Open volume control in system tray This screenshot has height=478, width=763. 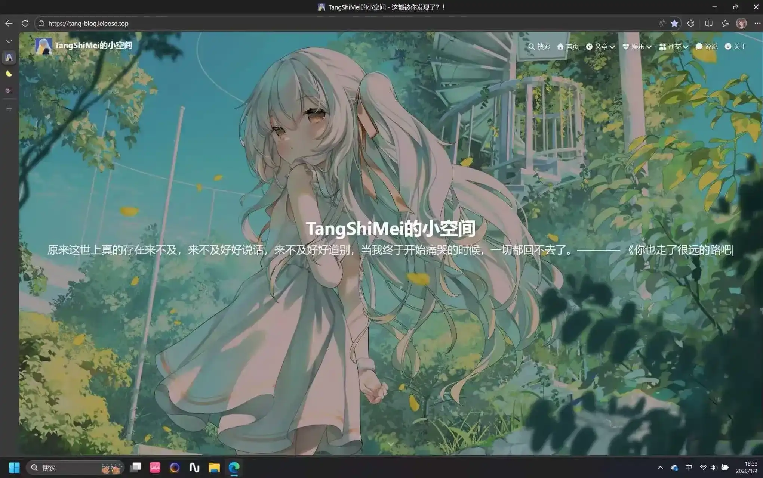(x=714, y=467)
